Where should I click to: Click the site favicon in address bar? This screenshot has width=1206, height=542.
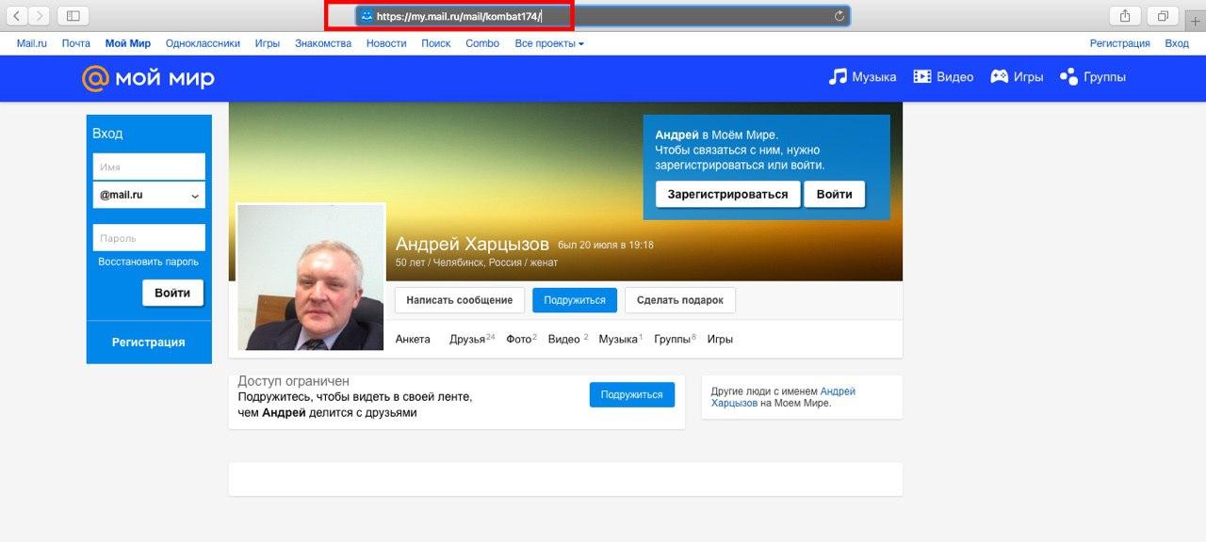coord(367,16)
